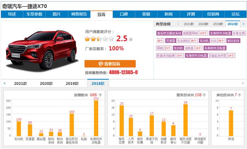Open the 经销商 tab
Viewport: 247px width, 149px height.
(213, 14)
